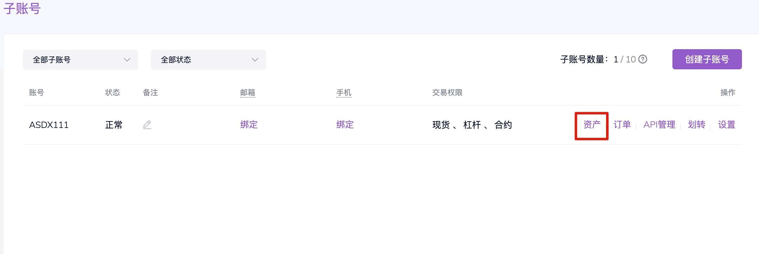Click the 状态 column header
This screenshot has height=254, width=759.
[x=112, y=93]
